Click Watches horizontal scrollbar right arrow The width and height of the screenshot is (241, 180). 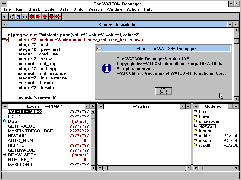pos(189,168)
